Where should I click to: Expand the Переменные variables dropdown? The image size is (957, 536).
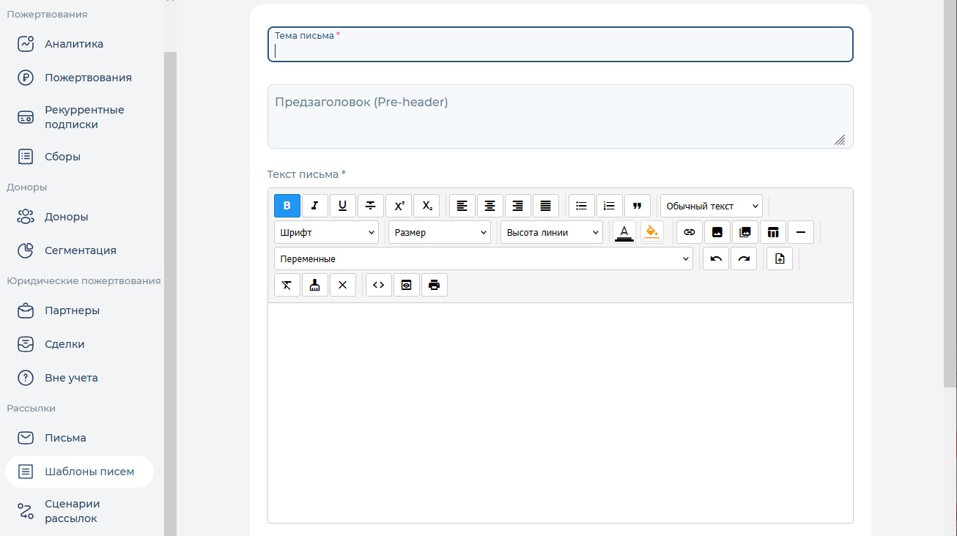(483, 258)
